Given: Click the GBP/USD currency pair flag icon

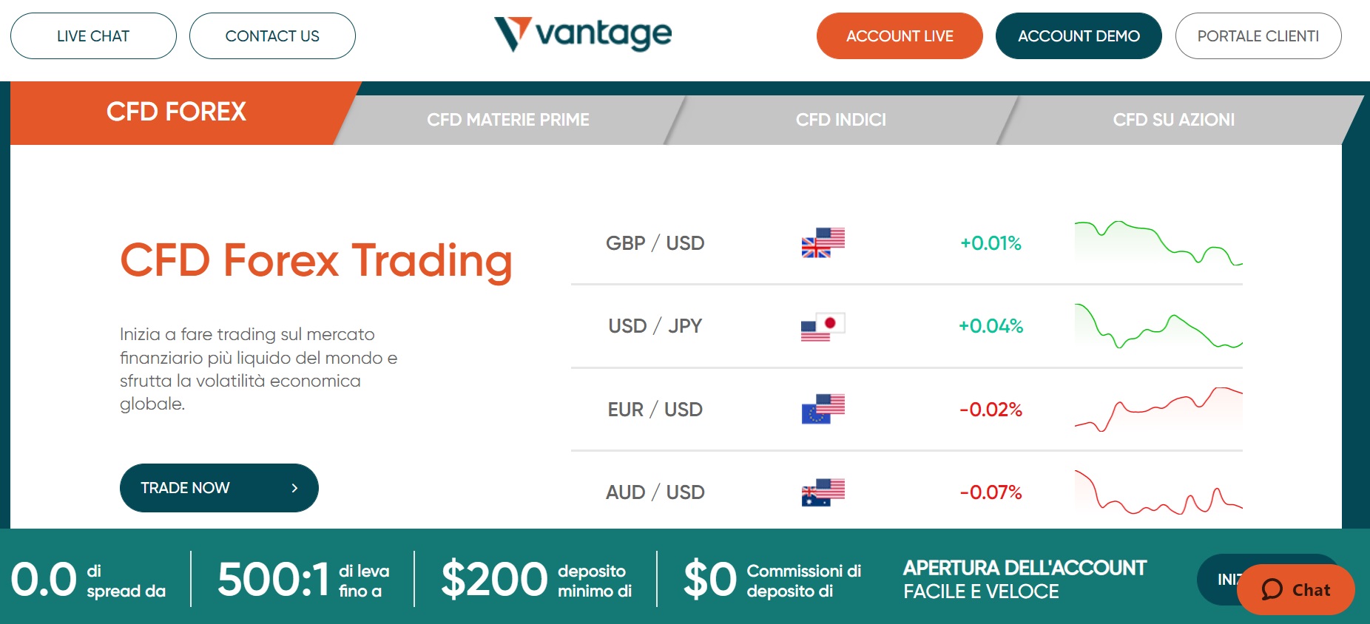Looking at the screenshot, I should [x=823, y=242].
